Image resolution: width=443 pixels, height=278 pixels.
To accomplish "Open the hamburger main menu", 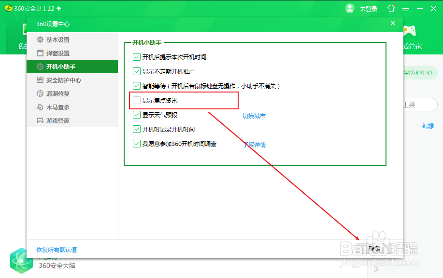I will point(406,8).
